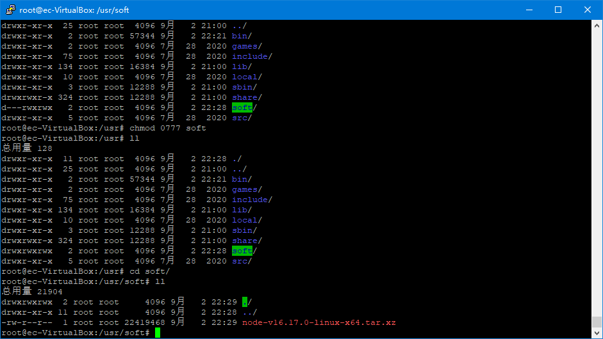Click the second bin/ directory name
The width and height of the screenshot is (603, 339).
242,179
